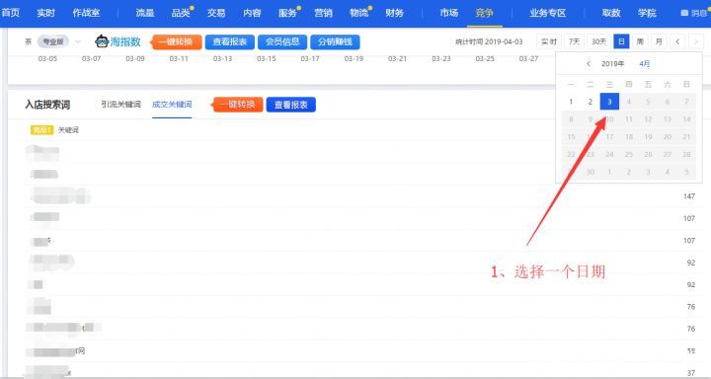Open the 2019年 year selector

(612, 64)
